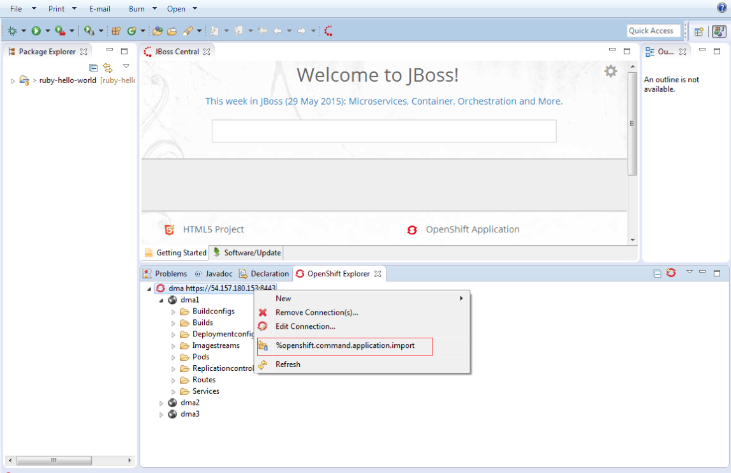The image size is (731, 473).
Task: Click the JBoss Central red dotted icon in toolbar
Action: click(x=329, y=31)
